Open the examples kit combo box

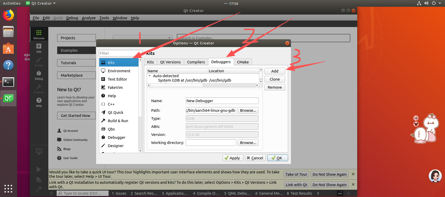143,38
